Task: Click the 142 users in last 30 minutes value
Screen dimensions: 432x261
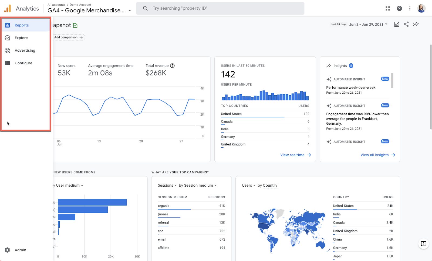Action: tap(228, 74)
